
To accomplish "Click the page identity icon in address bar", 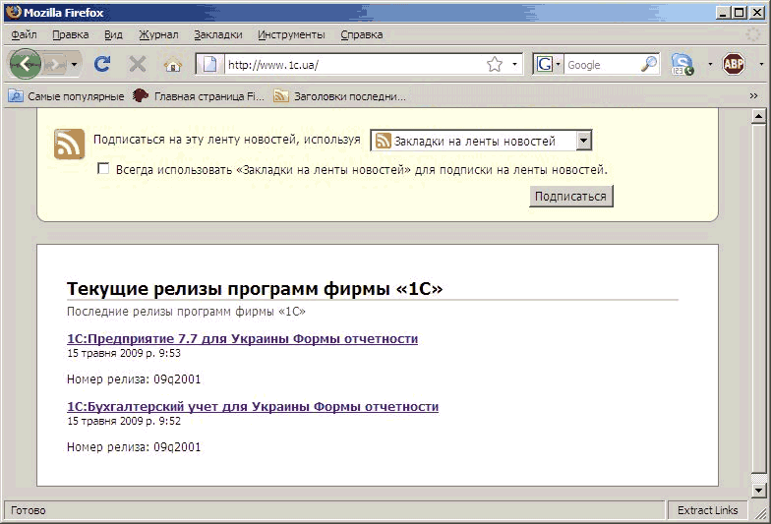I will tap(210, 65).
